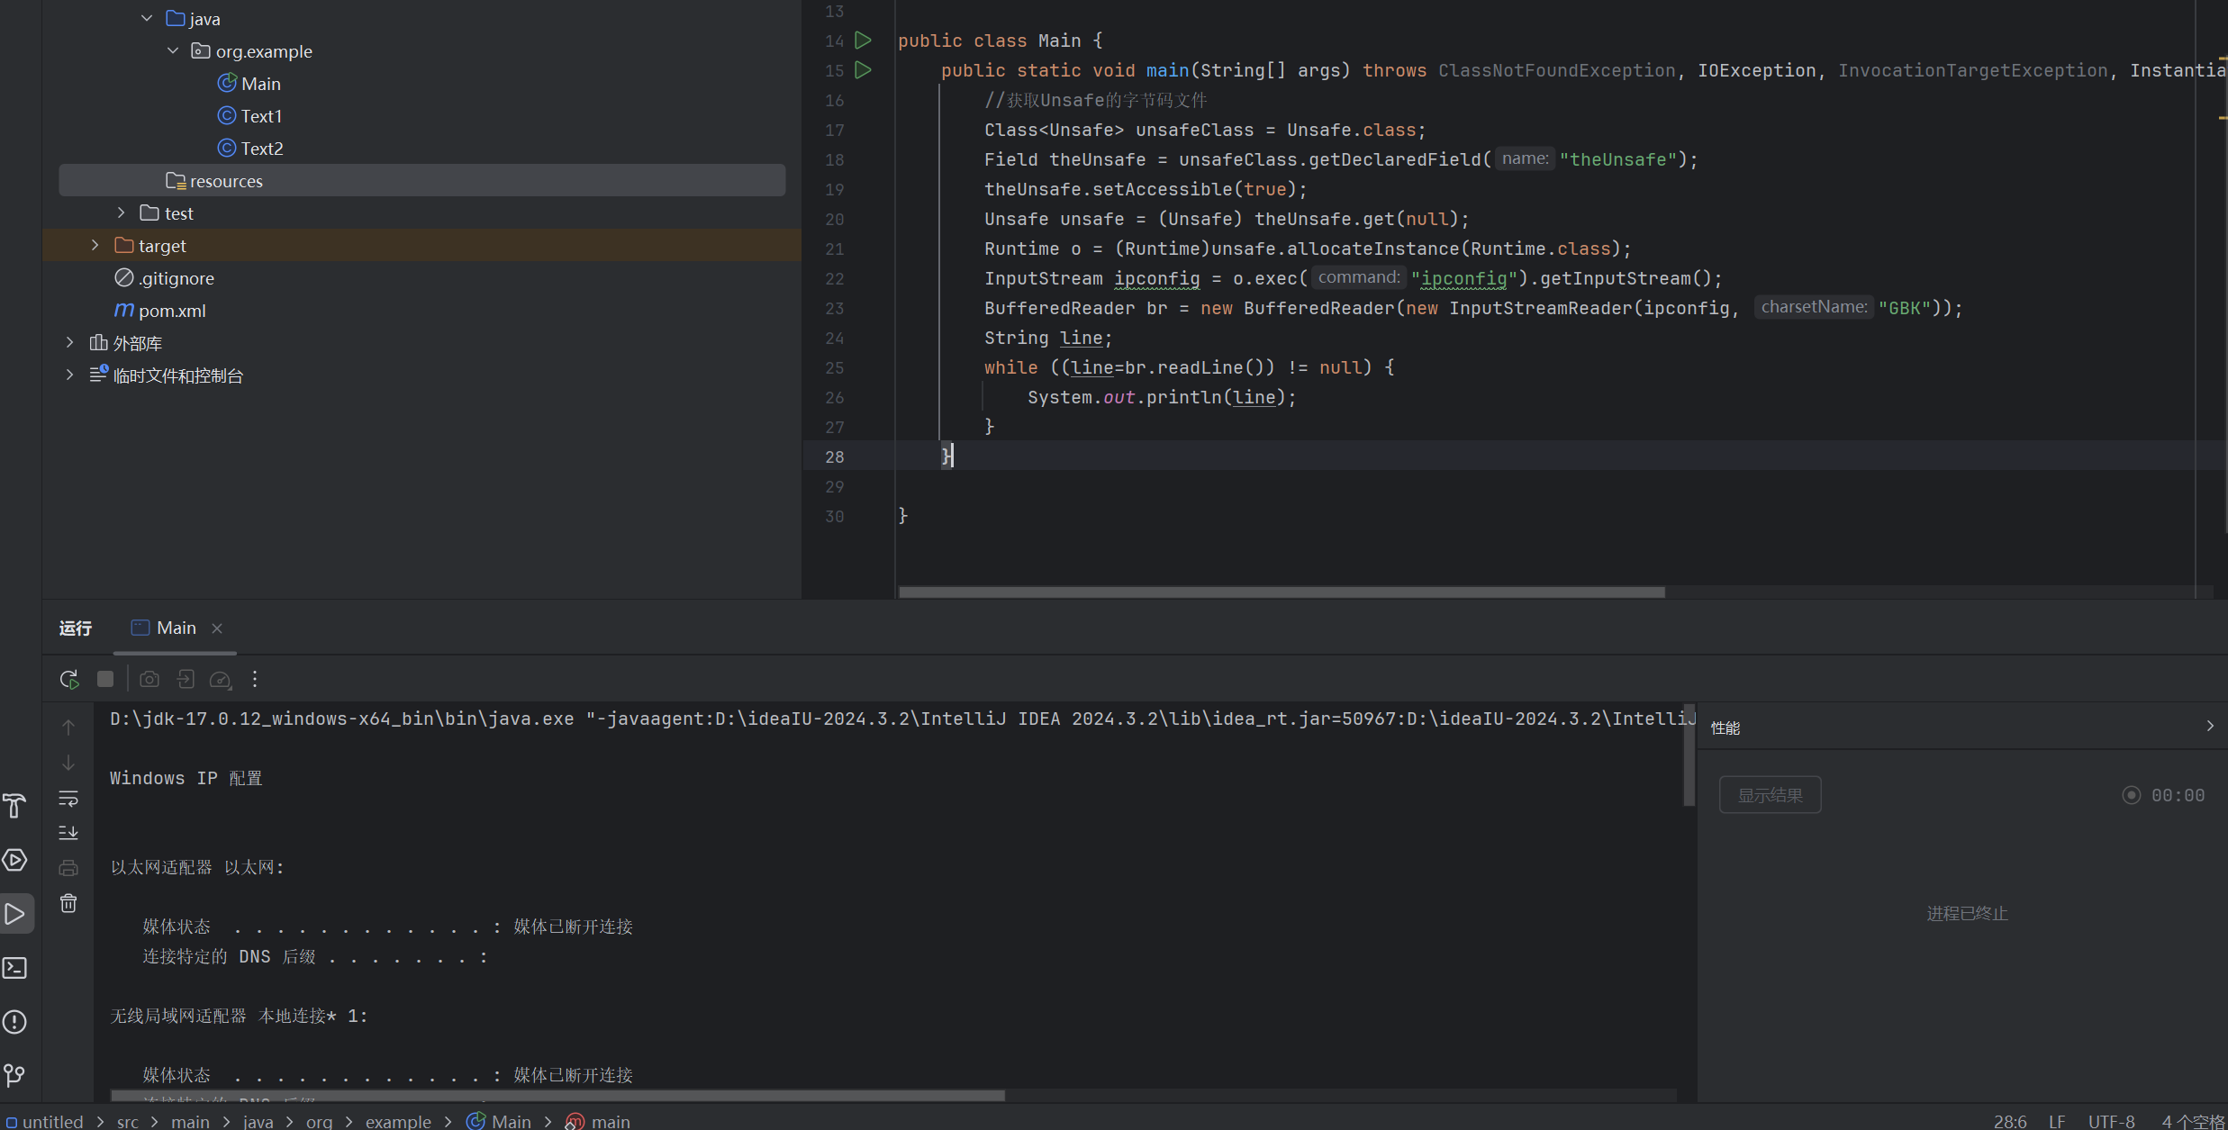The height and width of the screenshot is (1130, 2228).
Task: Expand the target folder
Action: (95, 245)
